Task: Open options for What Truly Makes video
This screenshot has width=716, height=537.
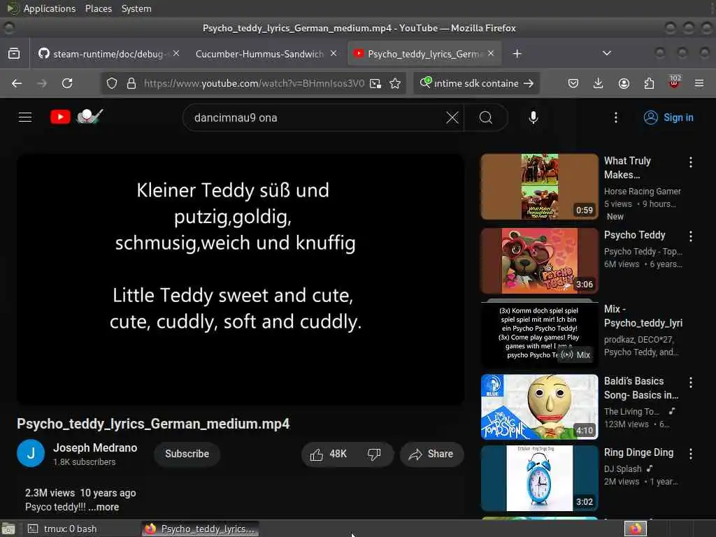Action: [690, 162]
